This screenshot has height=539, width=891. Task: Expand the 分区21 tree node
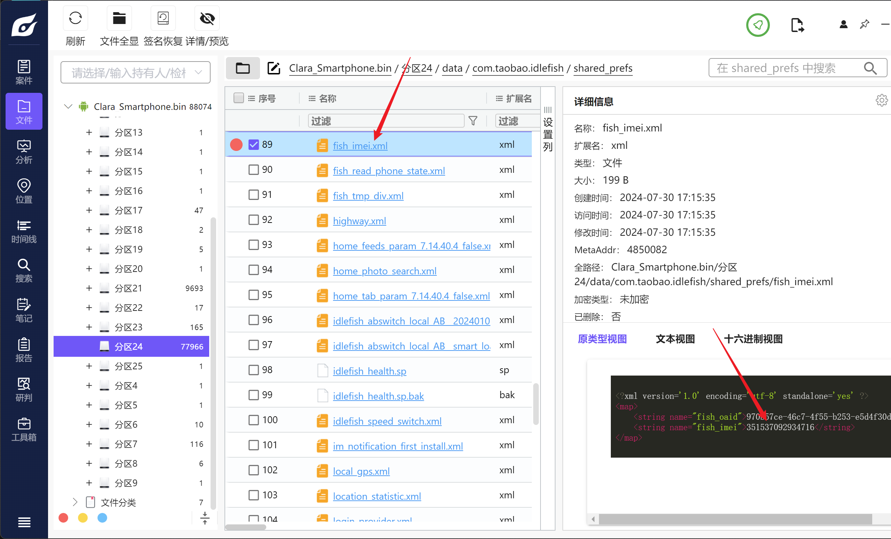(x=89, y=288)
